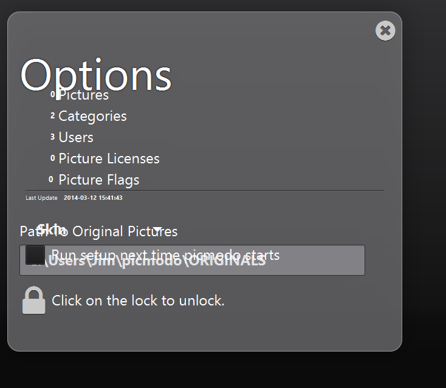Click the count number beside Picture Flags
This screenshot has width=446, height=388.
coord(51,179)
